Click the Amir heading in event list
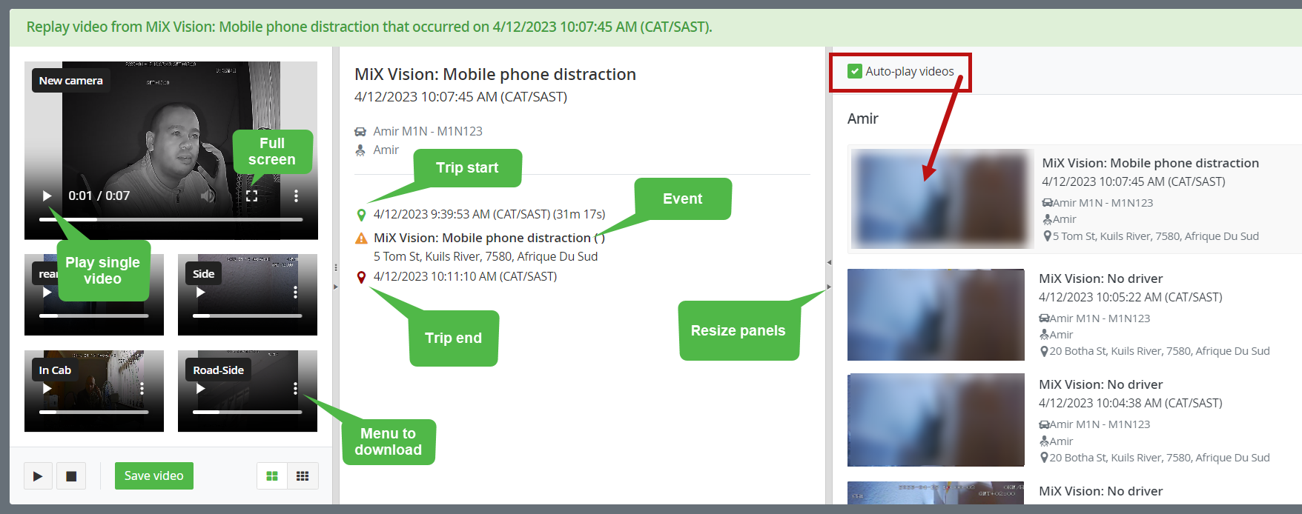The height and width of the screenshot is (514, 1302). point(863,119)
